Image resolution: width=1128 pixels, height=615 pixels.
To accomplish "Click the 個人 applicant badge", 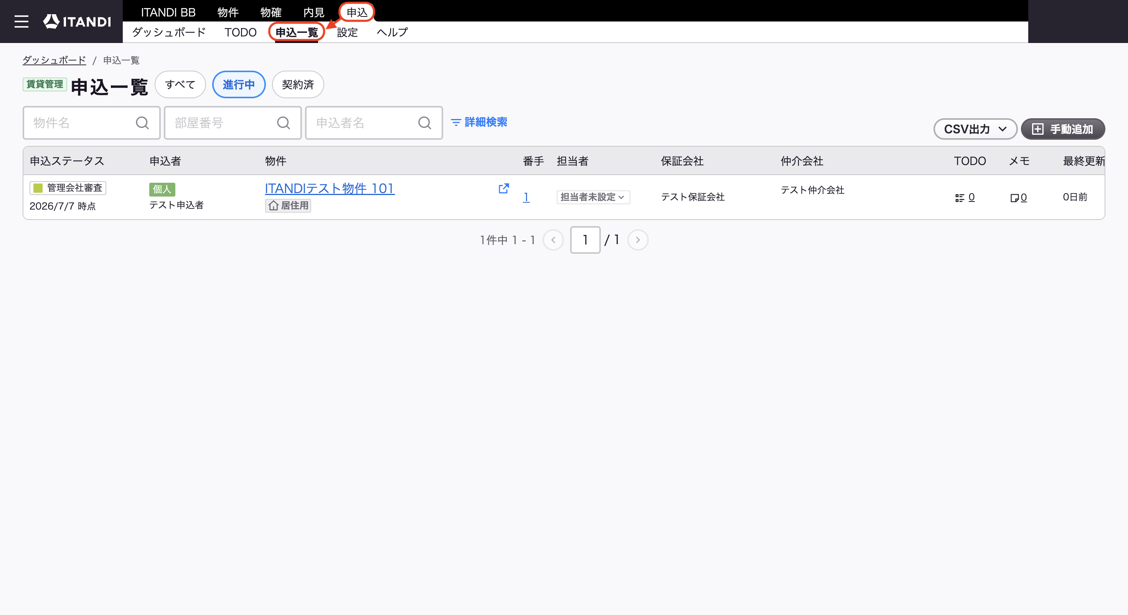I will pos(162,189).
